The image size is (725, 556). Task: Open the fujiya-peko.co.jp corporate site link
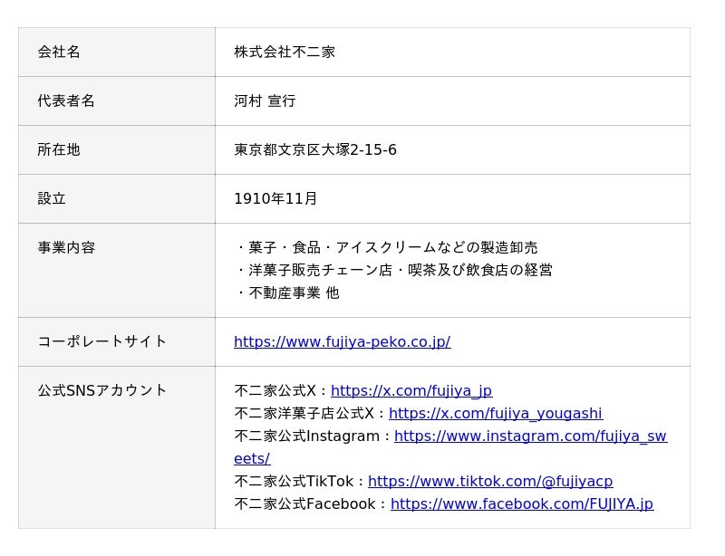click(x=343, y=342)
